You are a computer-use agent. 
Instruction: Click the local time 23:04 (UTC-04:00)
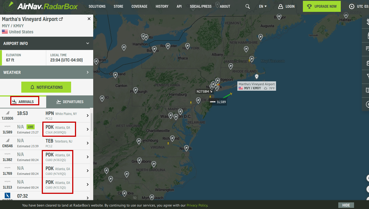click(x=66, y=60)
